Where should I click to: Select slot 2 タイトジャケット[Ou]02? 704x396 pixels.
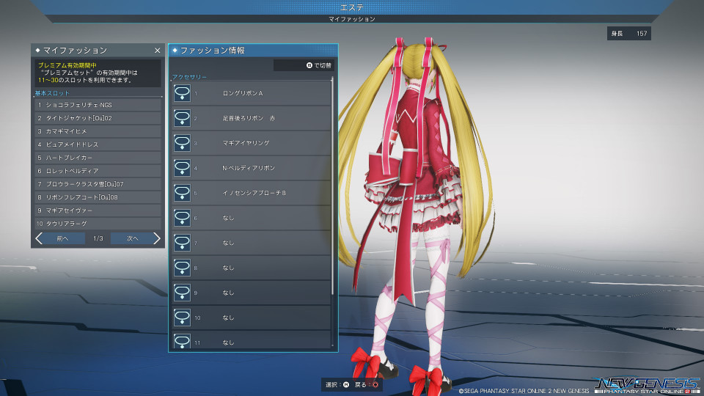click(x=98, y=118)
